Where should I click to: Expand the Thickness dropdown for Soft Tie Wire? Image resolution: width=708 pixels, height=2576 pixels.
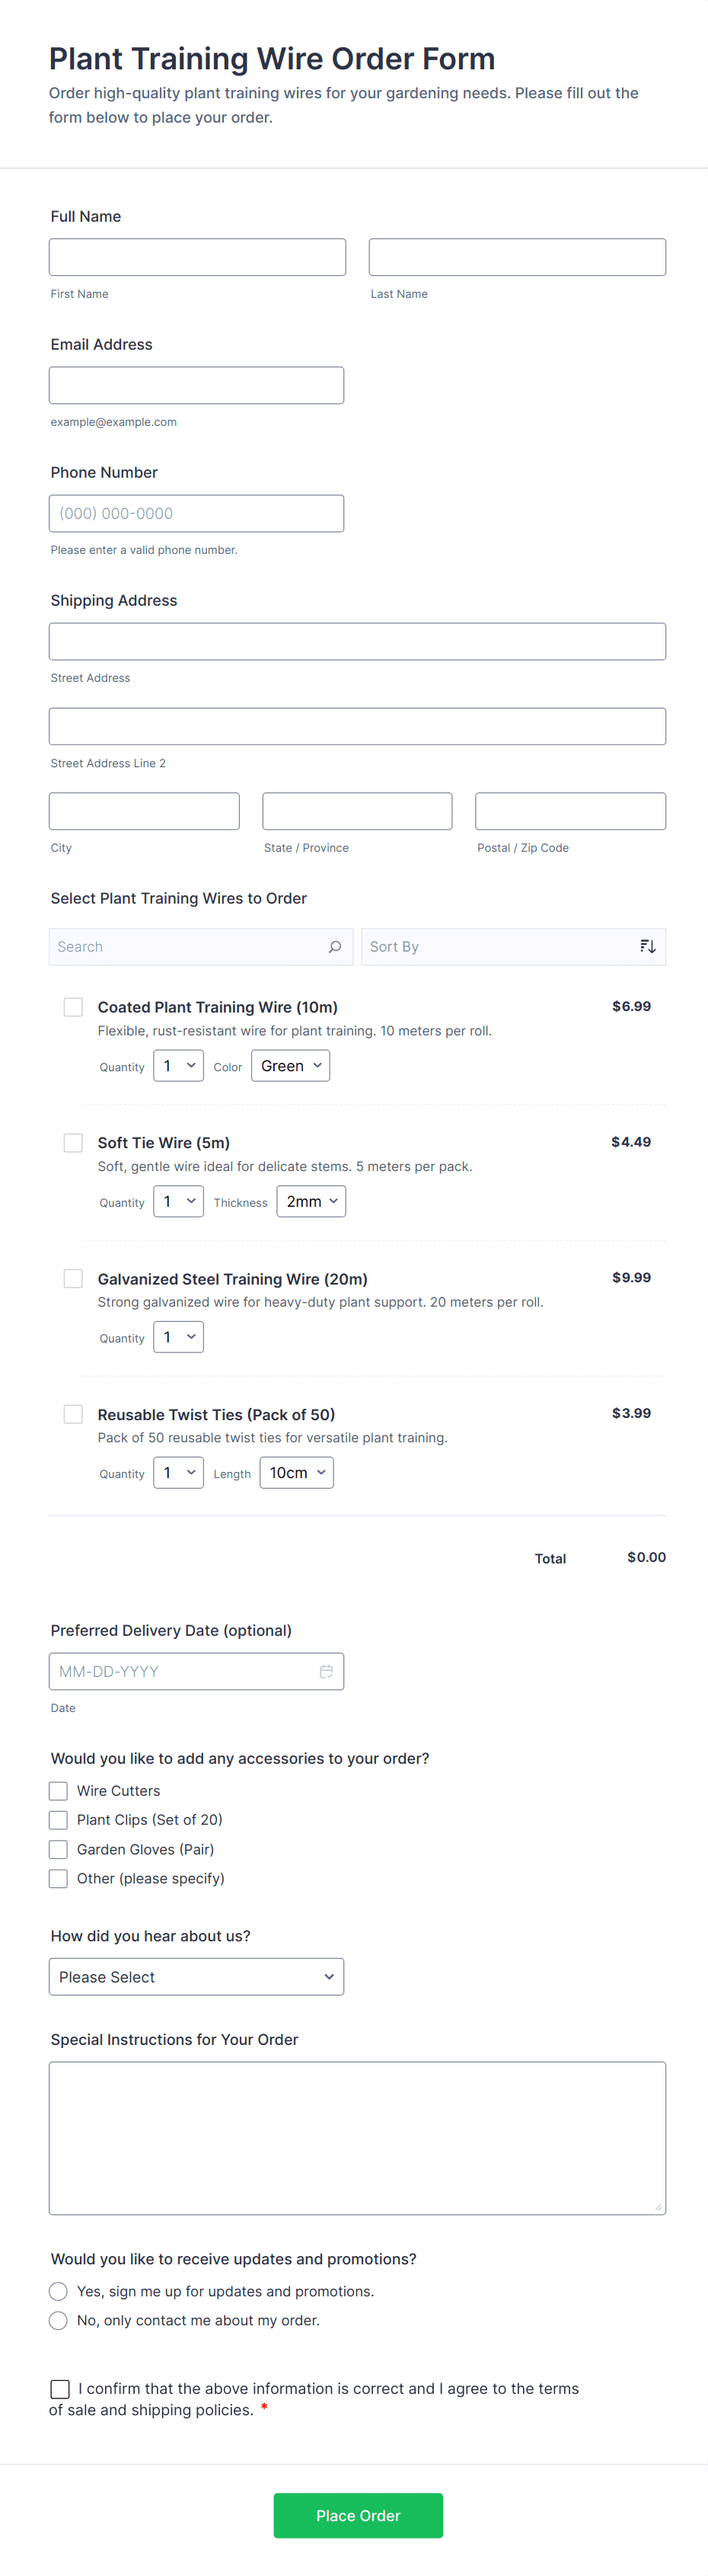[x=311, y=1202]
